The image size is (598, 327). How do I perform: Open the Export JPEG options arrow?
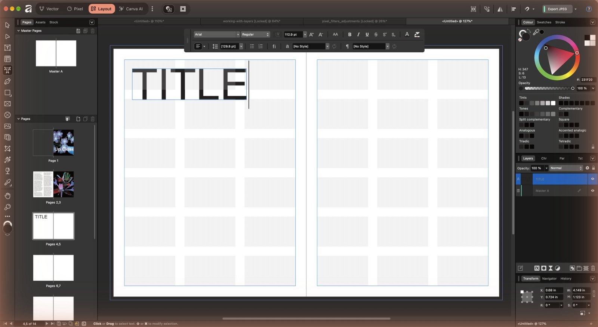point(576,9)
